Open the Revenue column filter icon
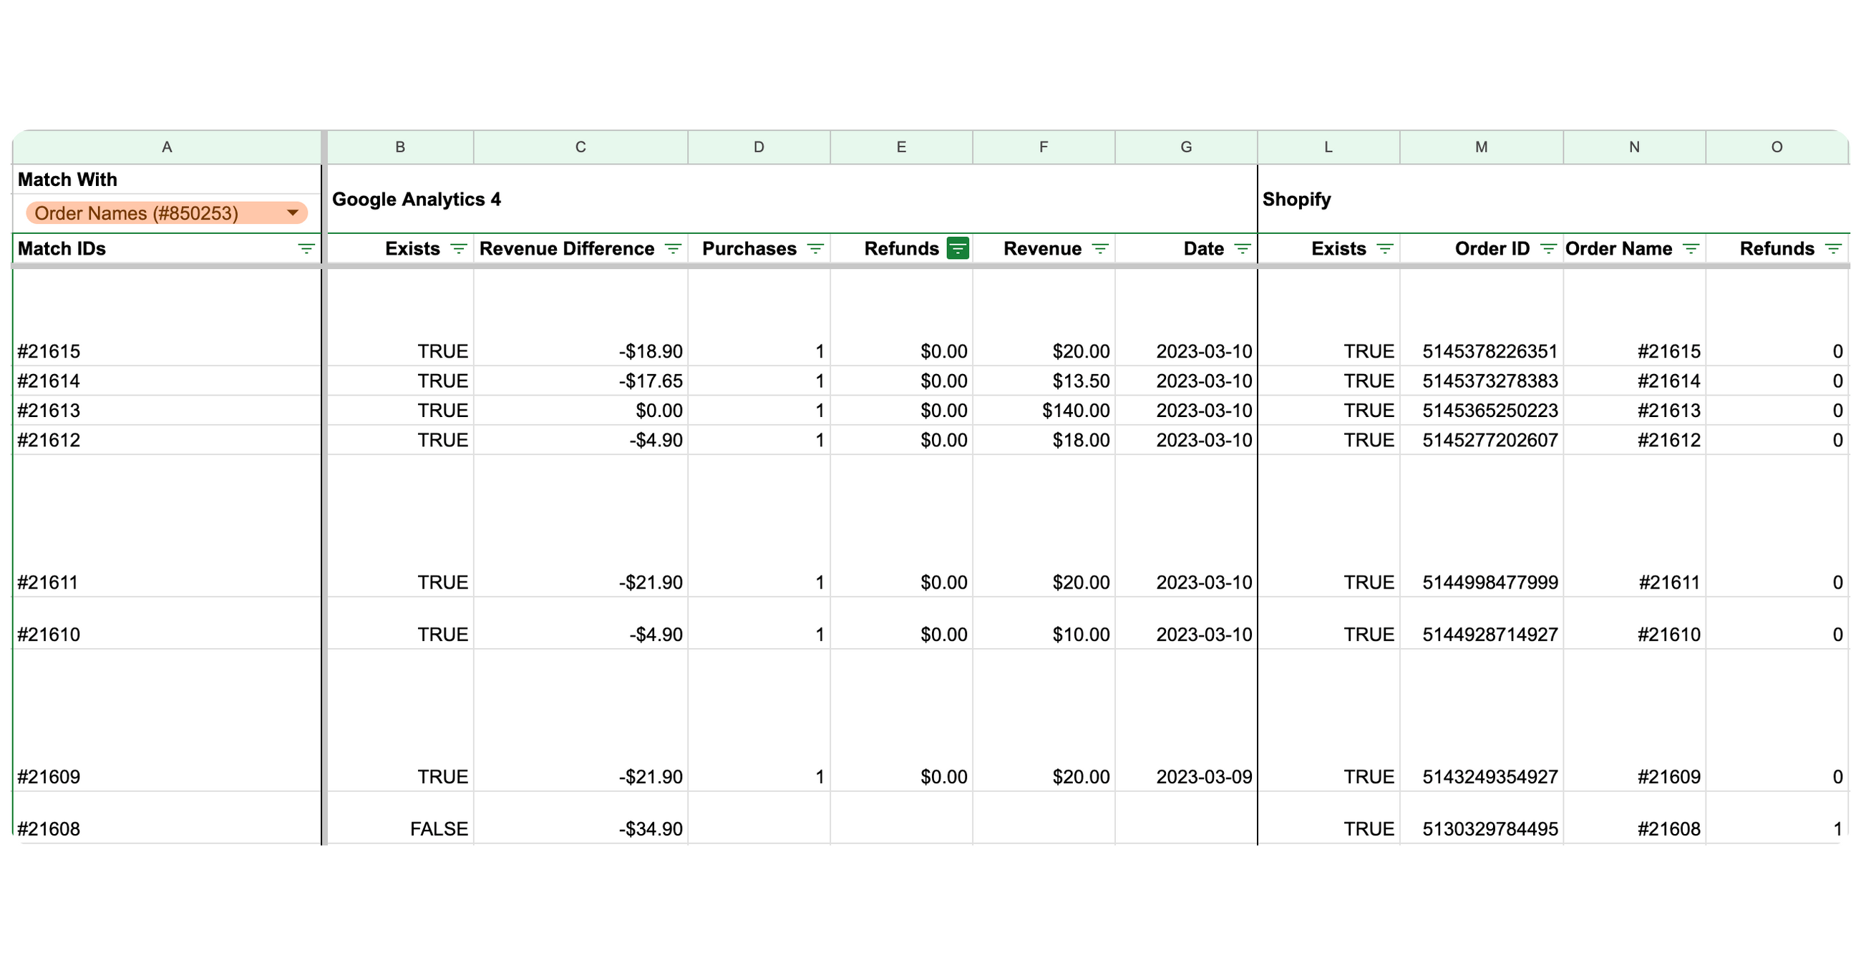Image resolution: width=1861 pixels, height=975 pixels. click(x=1099, y=249)
